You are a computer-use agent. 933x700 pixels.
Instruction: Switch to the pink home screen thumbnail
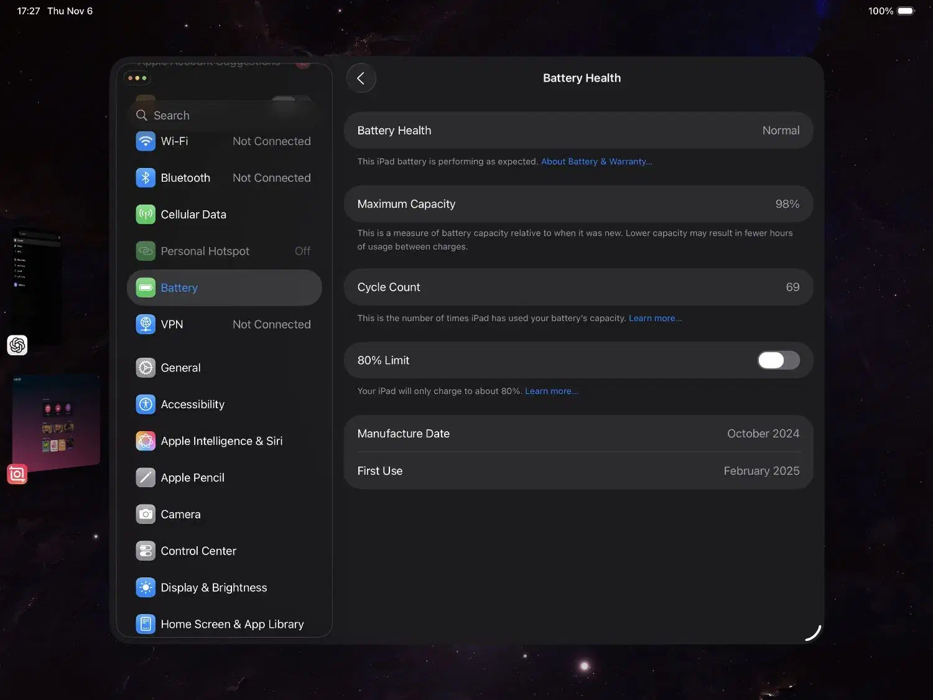(x=57, y=421)
